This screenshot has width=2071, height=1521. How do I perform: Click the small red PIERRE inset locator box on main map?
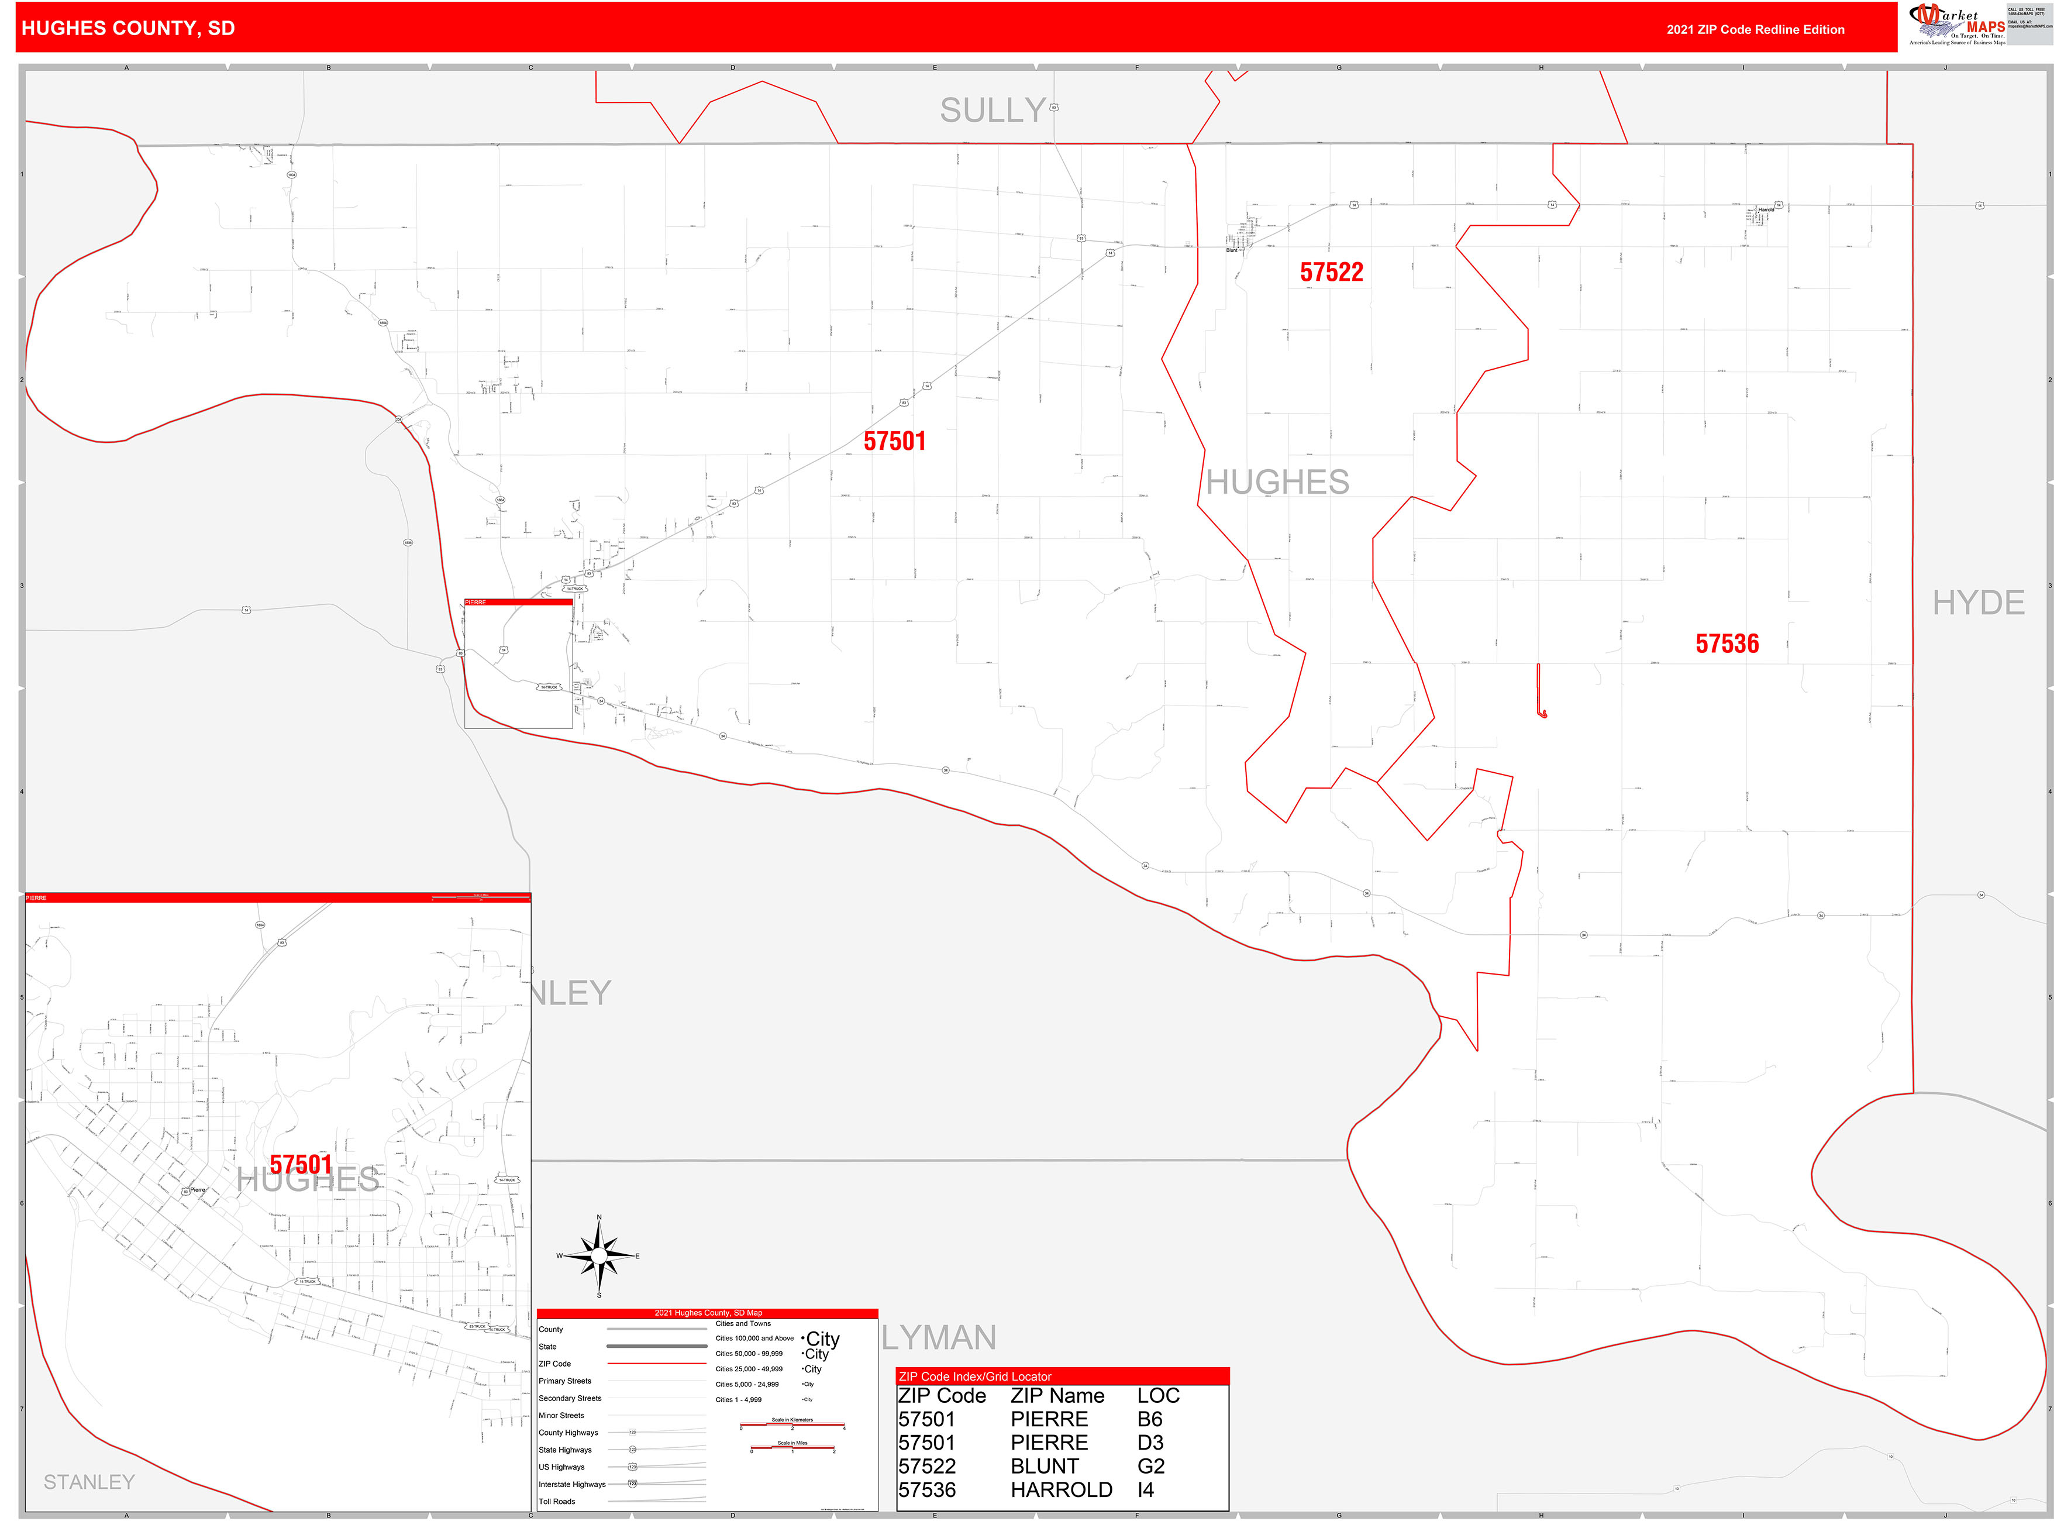coord(518,664)
